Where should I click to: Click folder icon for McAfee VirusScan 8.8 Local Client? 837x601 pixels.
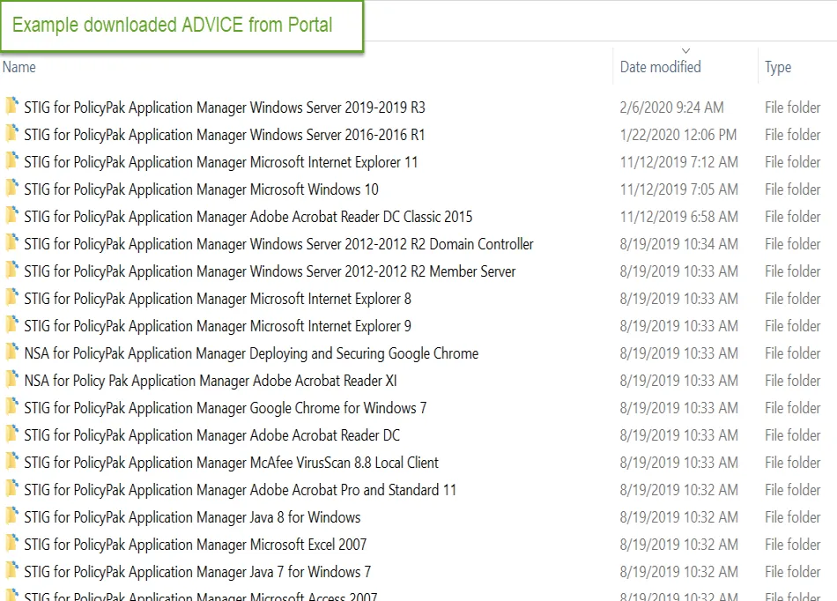click(x=11, y=462)
